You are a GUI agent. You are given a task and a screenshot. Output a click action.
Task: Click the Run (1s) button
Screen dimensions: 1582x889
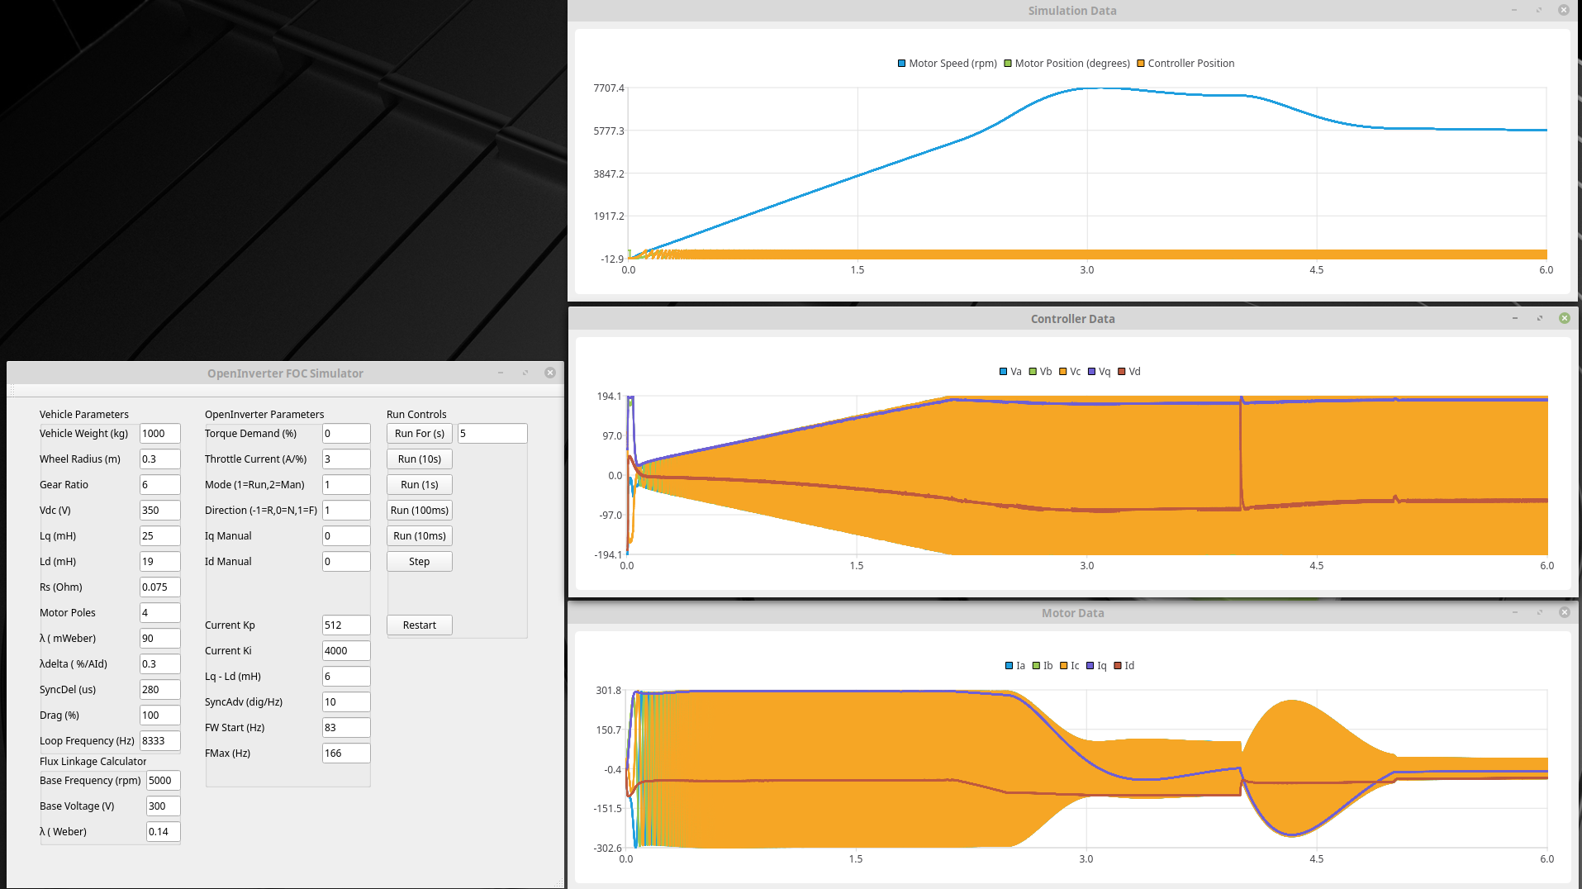click(419, 485)
